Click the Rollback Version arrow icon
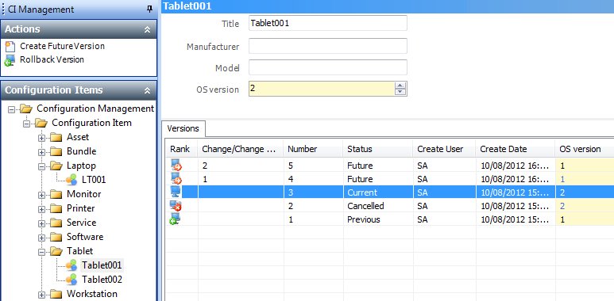 click(x=10, y=60)
